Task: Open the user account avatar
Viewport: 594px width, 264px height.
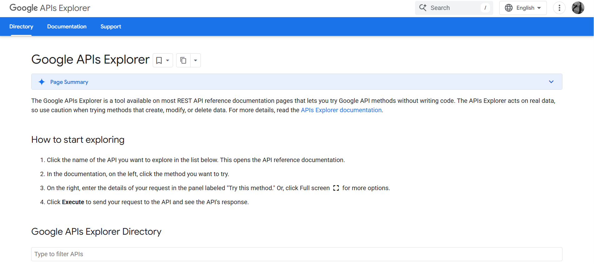Action: pyautogui.click(x=578, y=8)
